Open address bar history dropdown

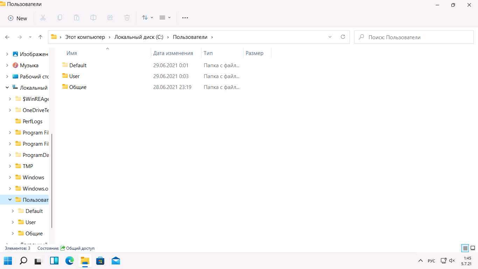330,37
